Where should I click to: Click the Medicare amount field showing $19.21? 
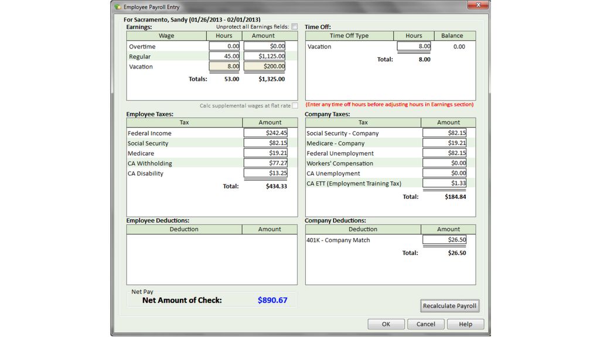265,153
